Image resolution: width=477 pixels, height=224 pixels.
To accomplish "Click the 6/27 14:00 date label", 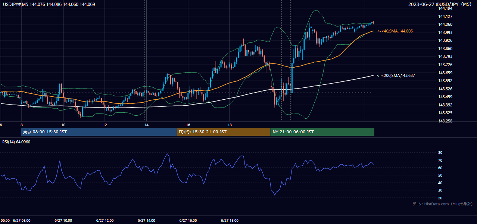I will pos(146,221).
